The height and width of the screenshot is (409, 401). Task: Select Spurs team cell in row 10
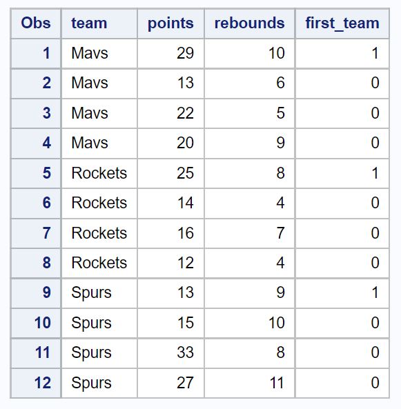pos(99,323)
